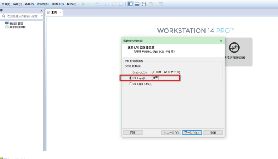Select the LSI Logic(L) radio button
278x159 pixels.
click(x=130, y=78)
